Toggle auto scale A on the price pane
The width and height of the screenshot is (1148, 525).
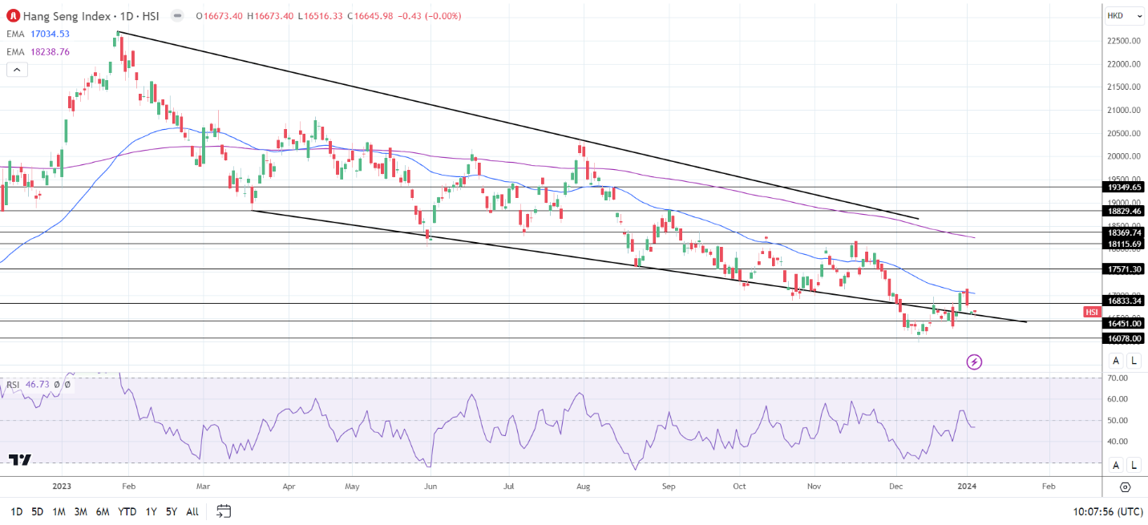pos(1116,361)
